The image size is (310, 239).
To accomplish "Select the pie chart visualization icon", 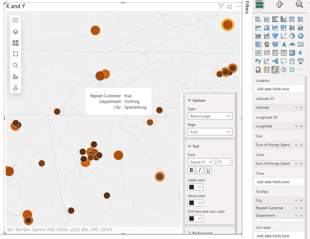I will coord(292,36).
